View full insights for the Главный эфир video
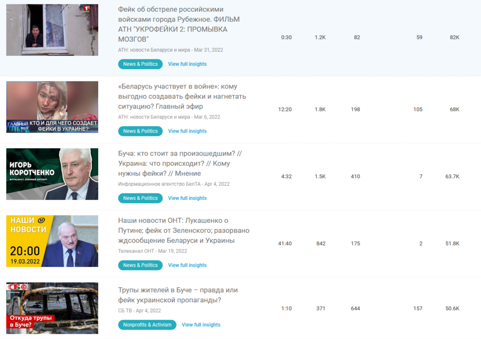Image resolution: width=481 pixels, height=339 pixels. (187, 131)
